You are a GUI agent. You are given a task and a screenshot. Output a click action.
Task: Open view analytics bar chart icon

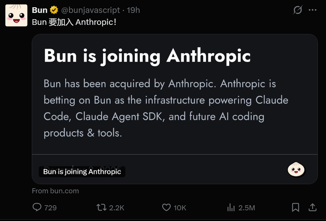[231, 207]
